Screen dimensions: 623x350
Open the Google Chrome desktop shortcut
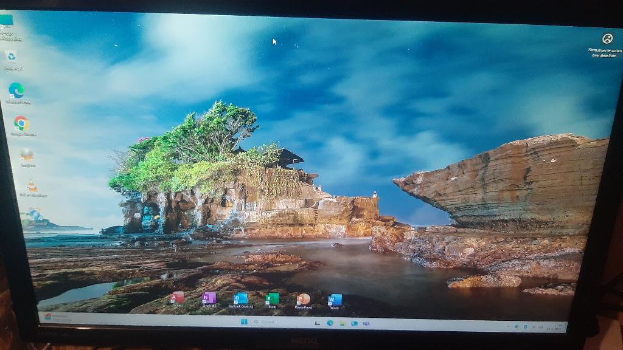pyautogui.click(x=22, y=126)
